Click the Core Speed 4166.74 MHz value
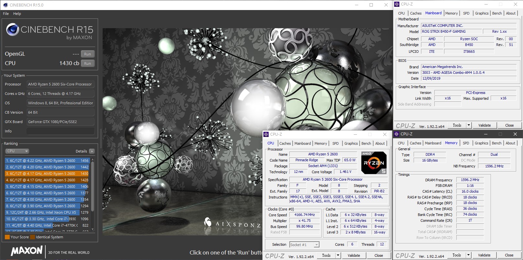 click(305, 215)
